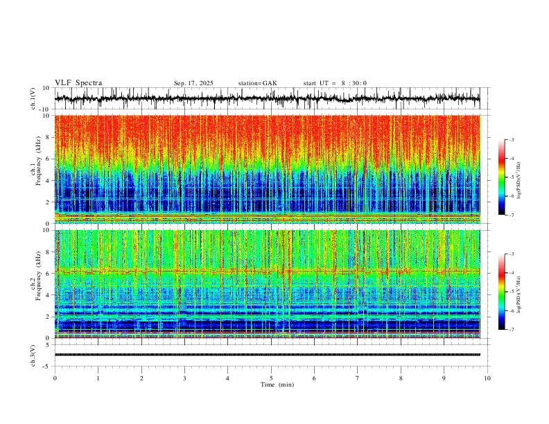549x424 pixels.
Task: Click the '8' tick on ch.2 frequency axis
Action: (49, 252)
